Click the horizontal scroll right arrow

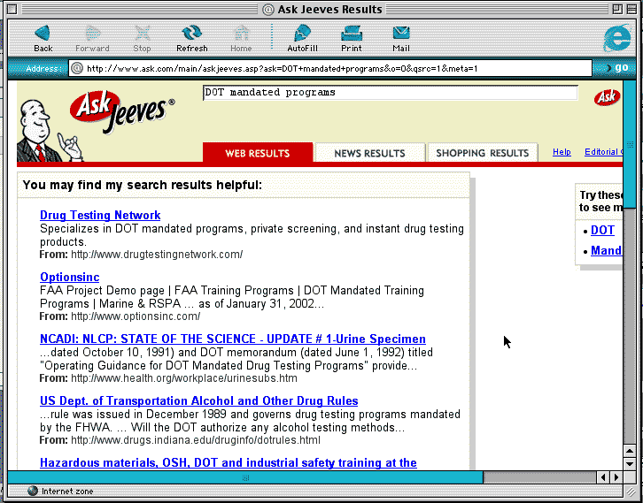click(616, 477)
